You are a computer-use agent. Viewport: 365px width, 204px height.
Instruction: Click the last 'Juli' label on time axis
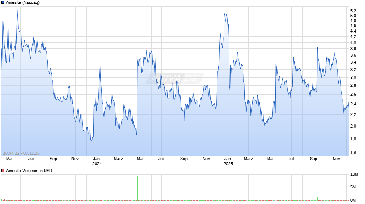pos(292,159)
